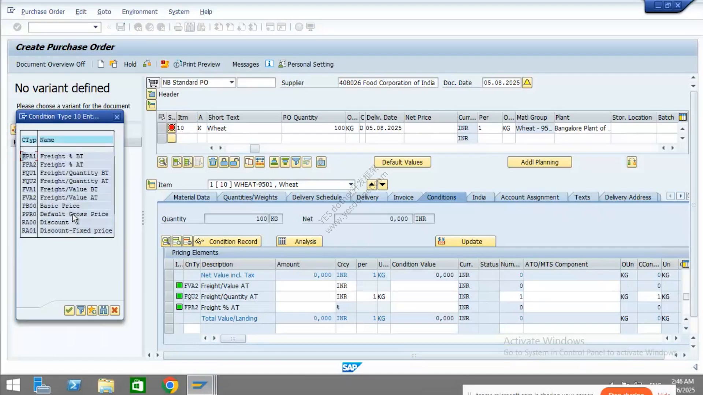703x395 pixels.
Task: Select the row checkbox for item 10
Action: [x=161, y=128]
